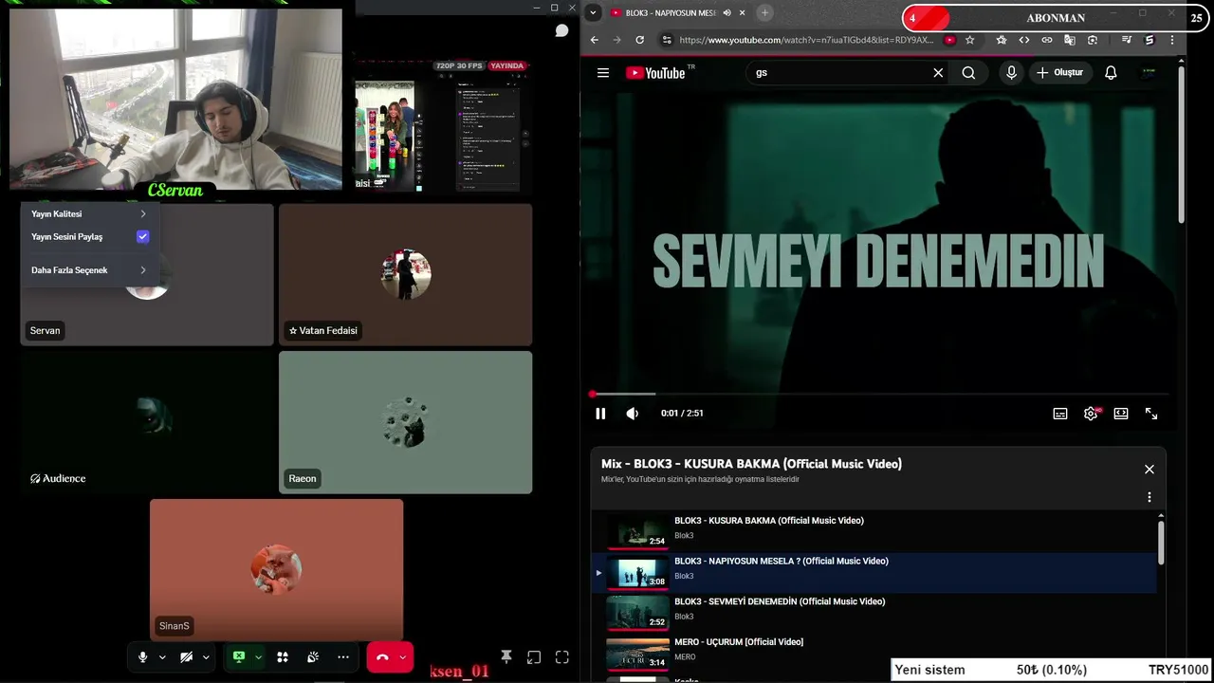The width and height of the screenshot is (1214, 683).
Task: Play 'MERO - UÇURUM [Official Video]' from playlist
Action: pos(874,653)
